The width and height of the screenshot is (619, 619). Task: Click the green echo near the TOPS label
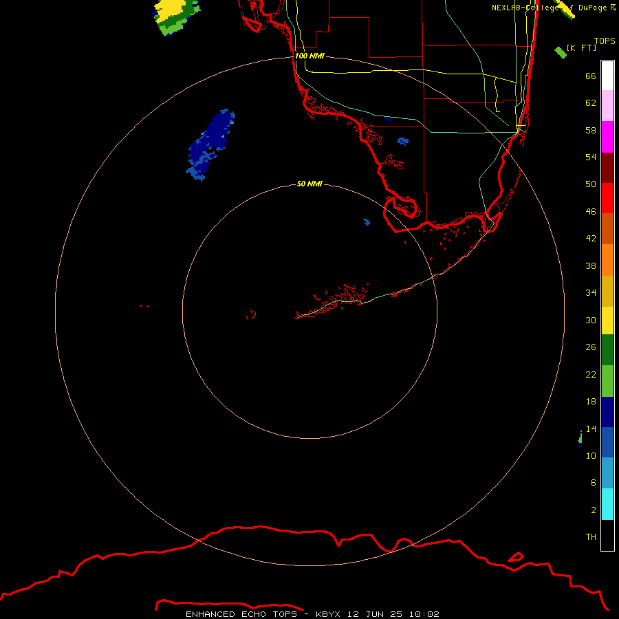pos(560,52)
